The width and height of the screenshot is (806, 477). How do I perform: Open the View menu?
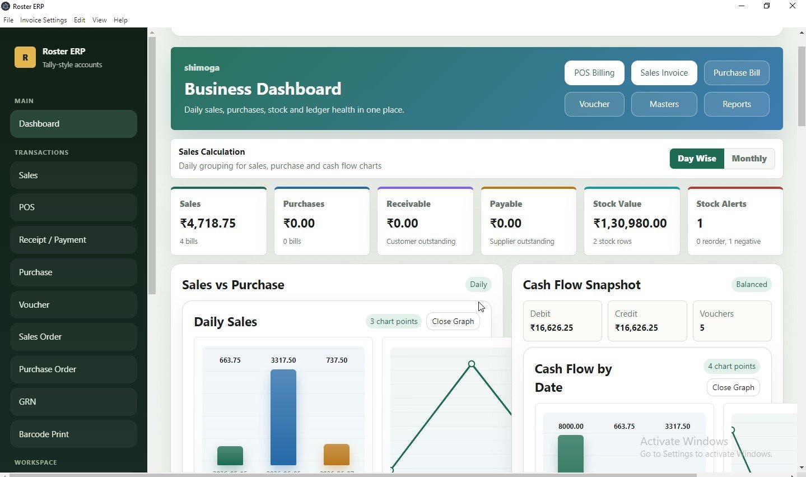pos(99,20)
